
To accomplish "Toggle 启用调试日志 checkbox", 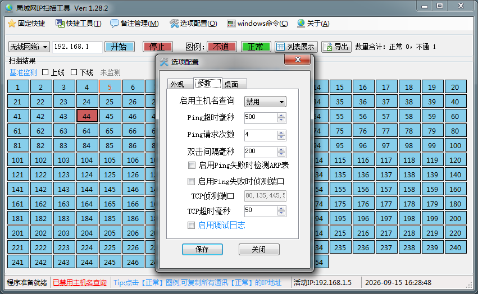I will click(x=191, y=226).
